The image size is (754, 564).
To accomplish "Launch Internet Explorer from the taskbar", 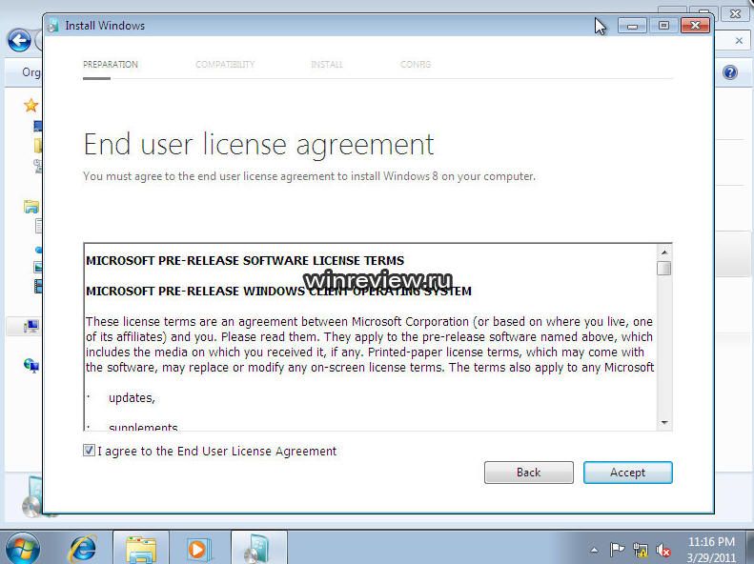I will pyautogui.click(x=83, y=548).
